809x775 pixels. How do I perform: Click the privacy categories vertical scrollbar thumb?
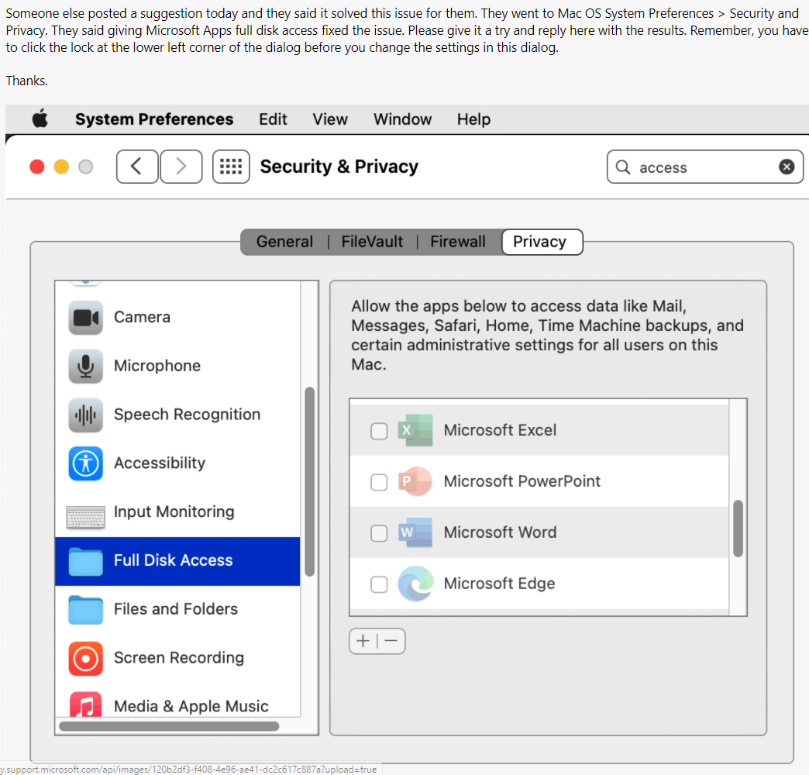309,481
